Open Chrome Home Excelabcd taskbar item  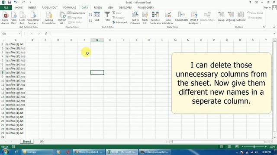[x=89, y=152]
